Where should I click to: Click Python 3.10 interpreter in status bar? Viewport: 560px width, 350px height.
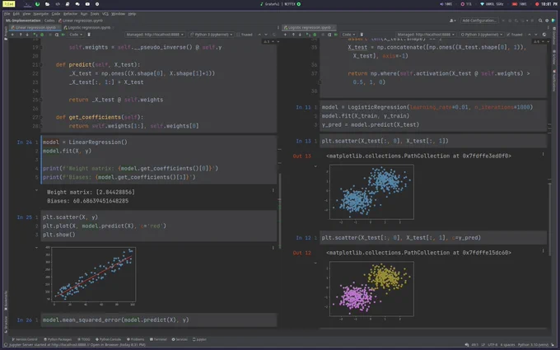pos(533,345)
